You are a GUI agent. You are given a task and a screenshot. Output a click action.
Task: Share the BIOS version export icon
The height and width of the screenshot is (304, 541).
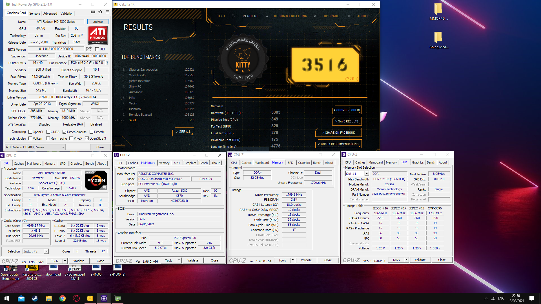tap(89, 49)
